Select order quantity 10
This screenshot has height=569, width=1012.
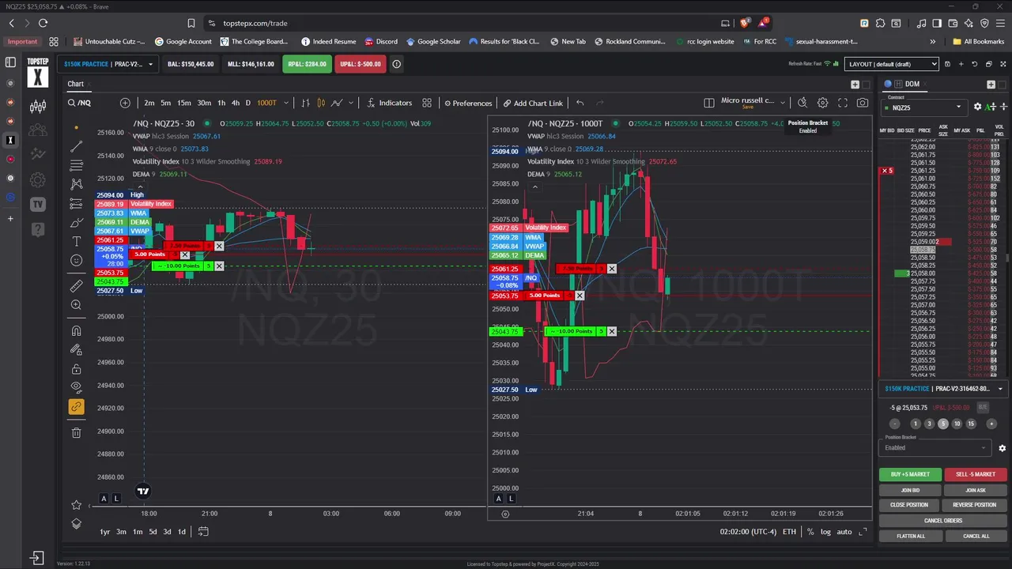[x=957, y=424]
